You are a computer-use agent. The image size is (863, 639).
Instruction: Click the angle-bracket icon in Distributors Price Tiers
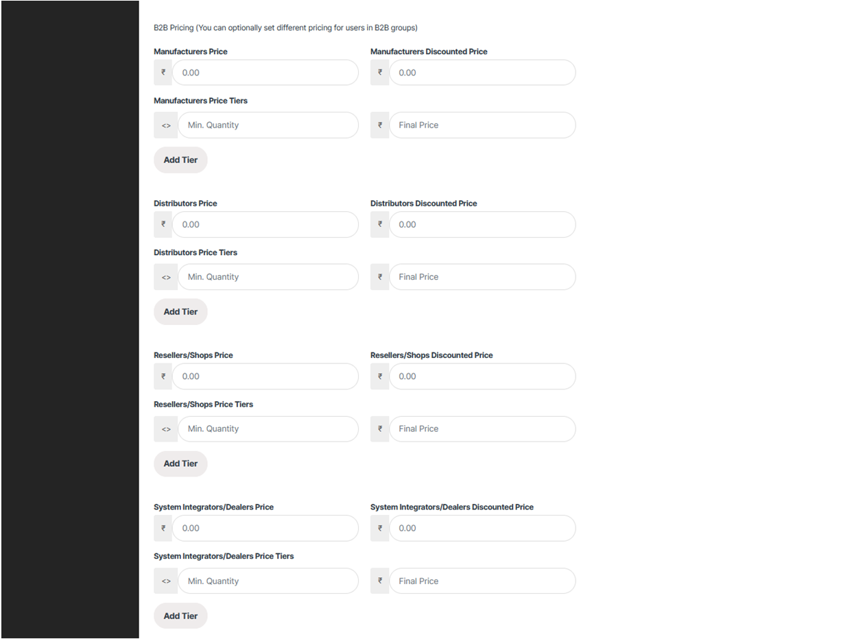point(166,277)
